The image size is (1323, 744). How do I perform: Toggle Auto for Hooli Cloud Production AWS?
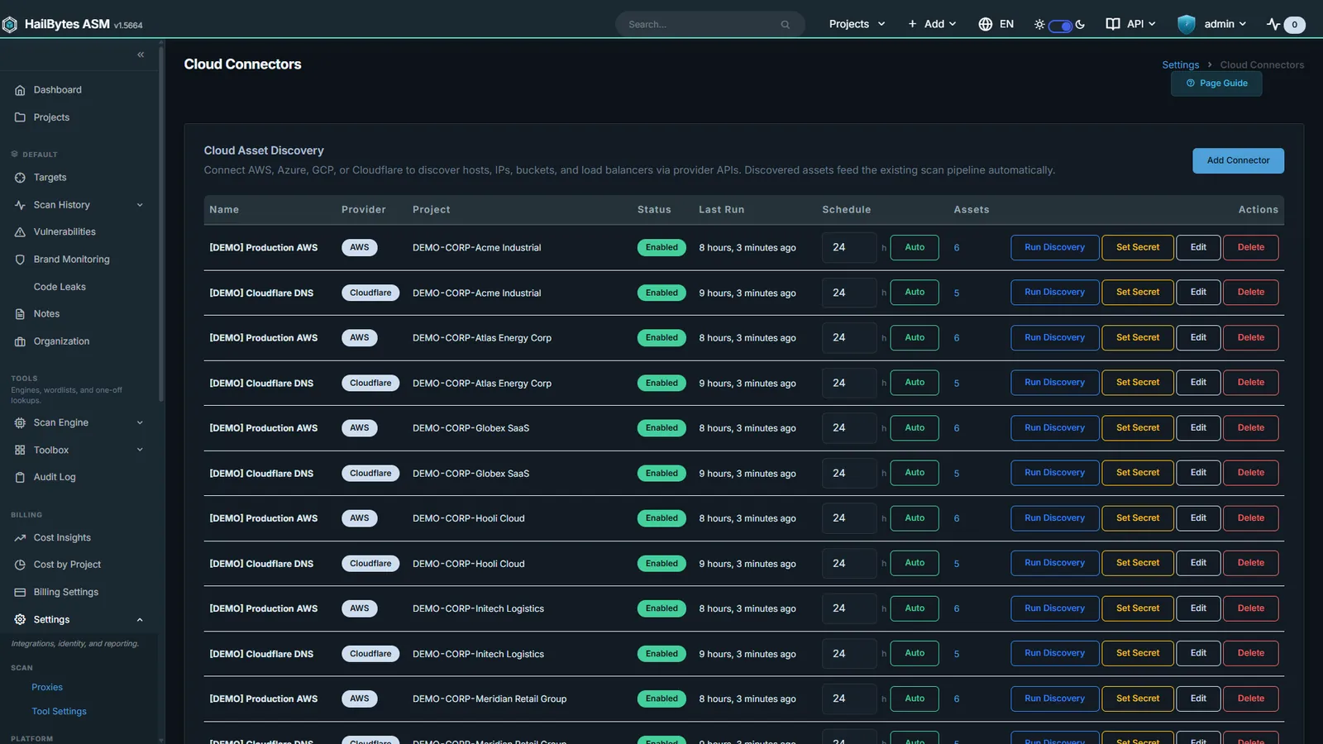pyautogui.click(x=915, y=518)
